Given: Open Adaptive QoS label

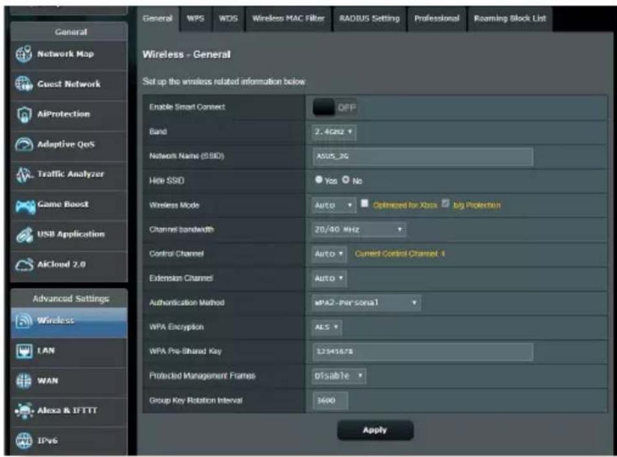Looking at the screenshot, I should point(66,144).
